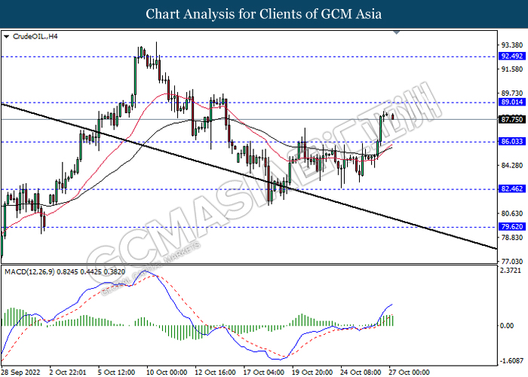Select the black descending trendline
This screenshot has width=528, height=377.
[249, 176]
